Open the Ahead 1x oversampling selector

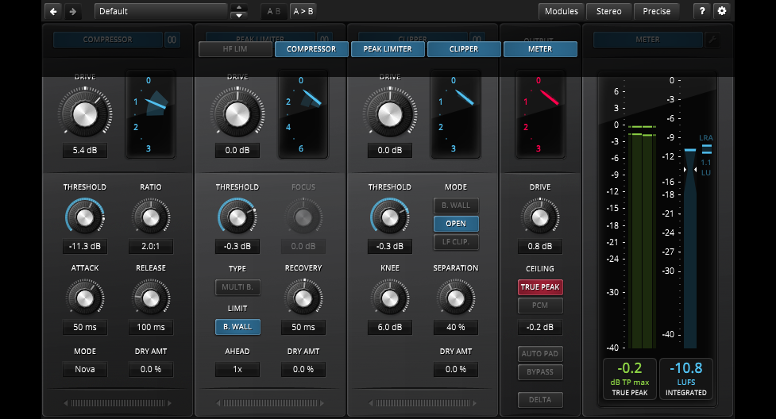pyautogui.click(x=237, y=369)
